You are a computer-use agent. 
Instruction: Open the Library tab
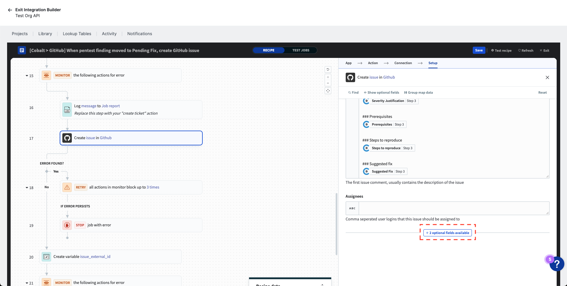(45, 34)
